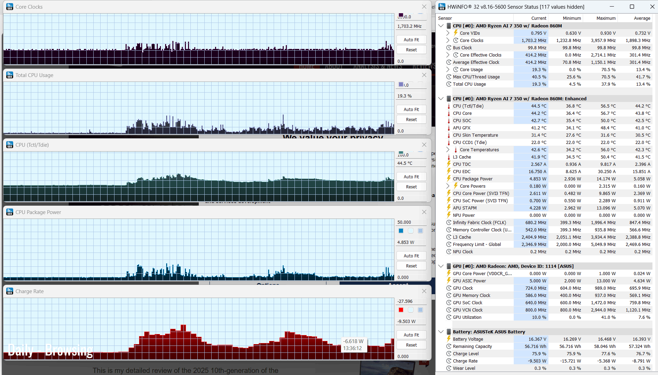The height and width of the screenshot is (375, 658).
Task: Click the lightning icon beside Battery Voltage
Action: tap(449, 339)
